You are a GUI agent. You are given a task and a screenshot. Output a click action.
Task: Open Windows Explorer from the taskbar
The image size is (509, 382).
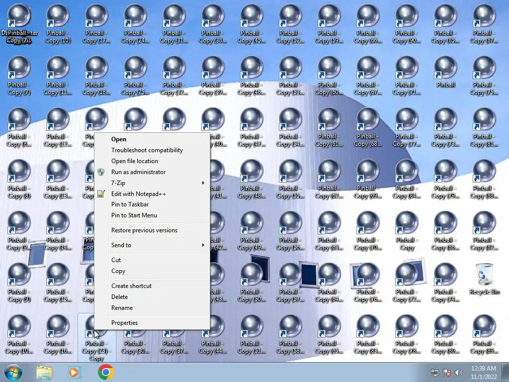point(44,372)
